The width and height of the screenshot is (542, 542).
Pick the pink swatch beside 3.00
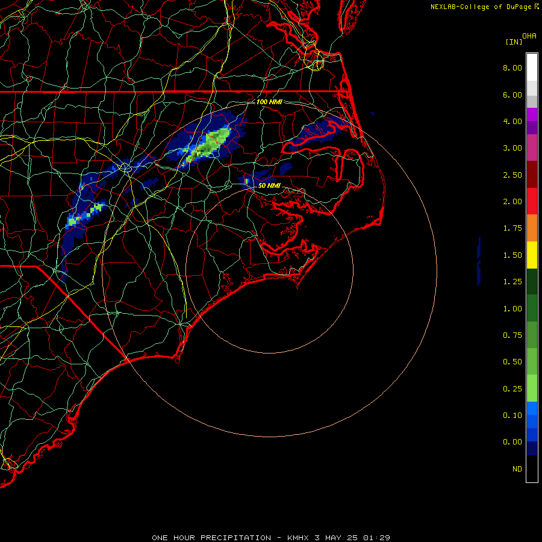532,148
